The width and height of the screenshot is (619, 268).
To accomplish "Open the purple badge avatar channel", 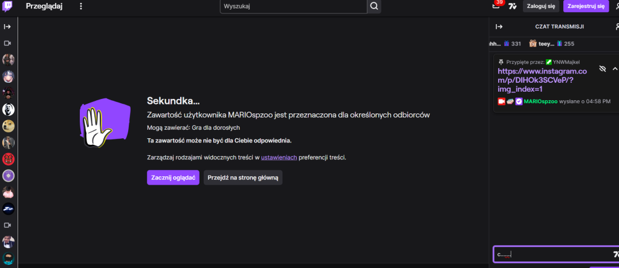I will tap(8, 176).
